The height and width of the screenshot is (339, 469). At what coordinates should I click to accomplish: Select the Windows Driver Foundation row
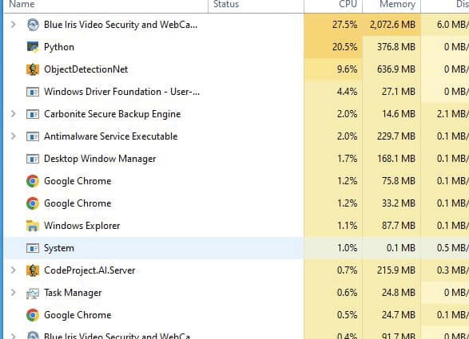236,92
